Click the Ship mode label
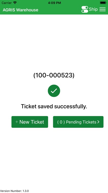This screenshot has width=108, height=193. tap(93, 9)
